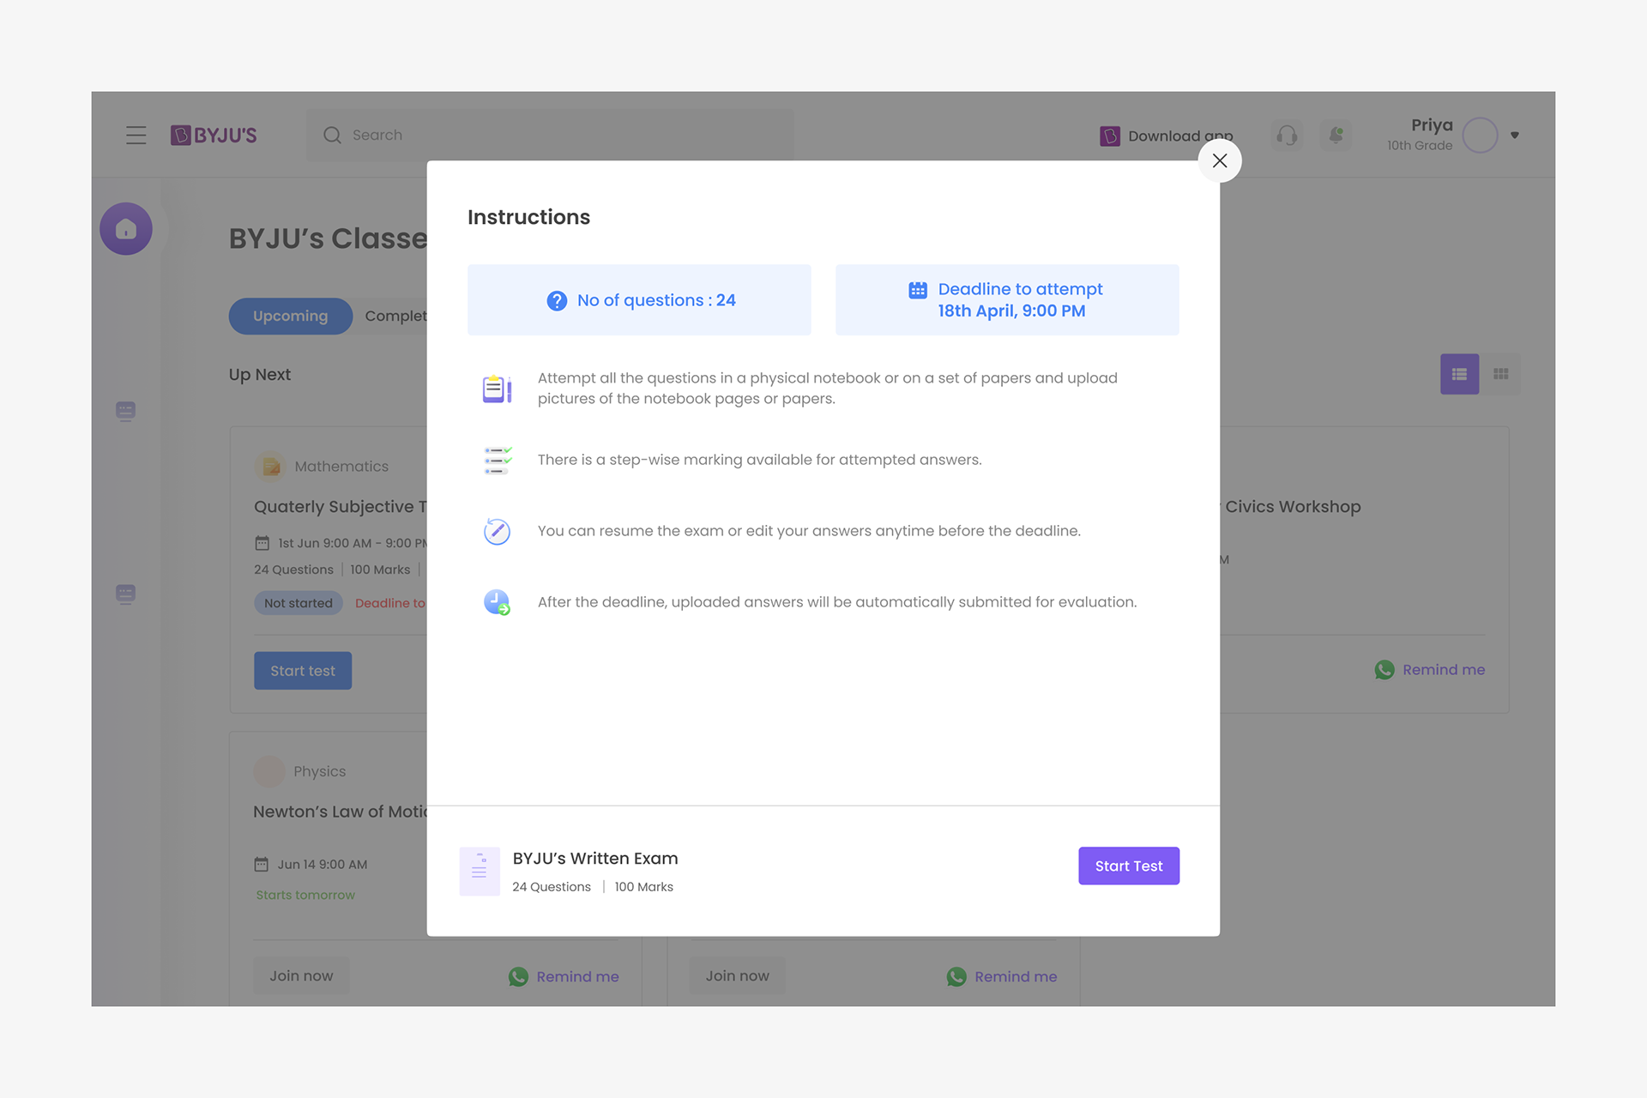Open the upper sidebar classes icon
Viewport: 1647px width, 1098px height.
point(125,412)
